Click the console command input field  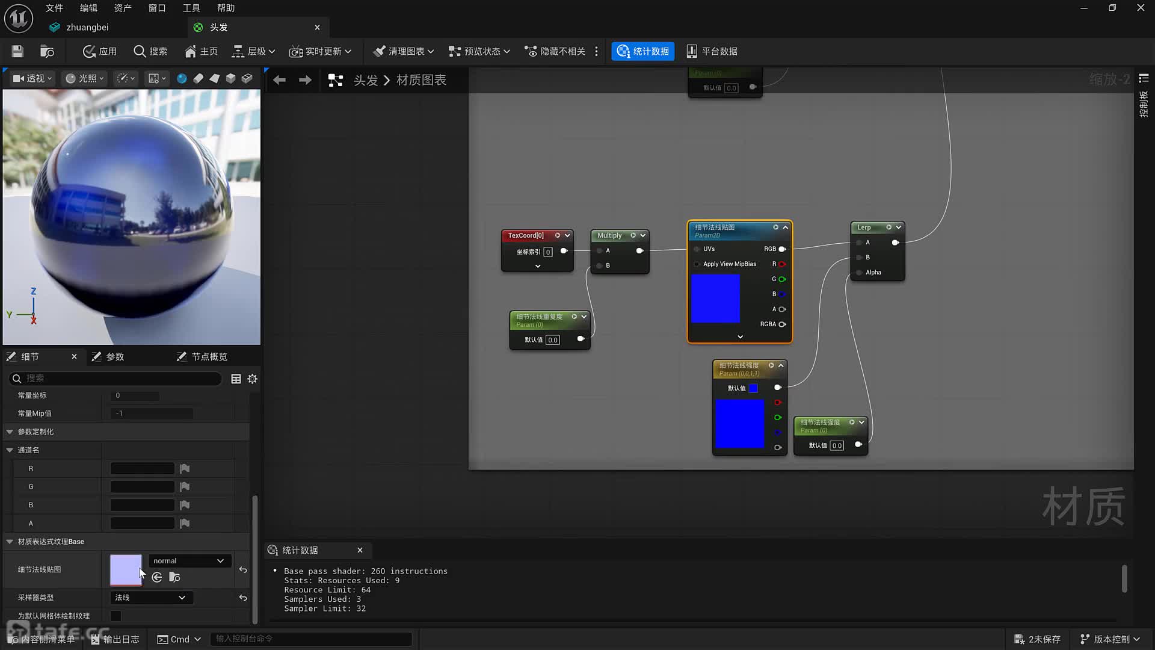(x=310, y=639)
